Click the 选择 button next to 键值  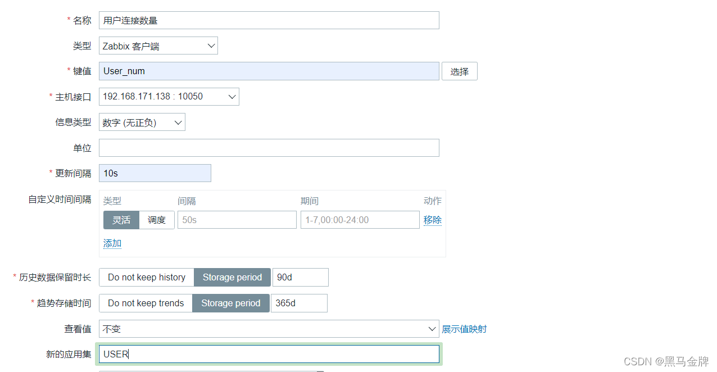459,71
